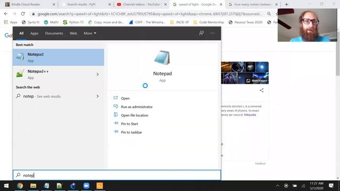The image size is (340, 191).
Task: Switch to the Apps search tab
Action: tap(34, 33)
